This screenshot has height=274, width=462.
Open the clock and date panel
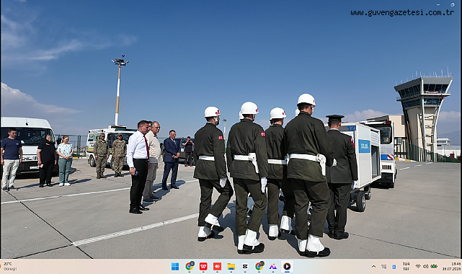pyautogui.click(x=451, y=266)
